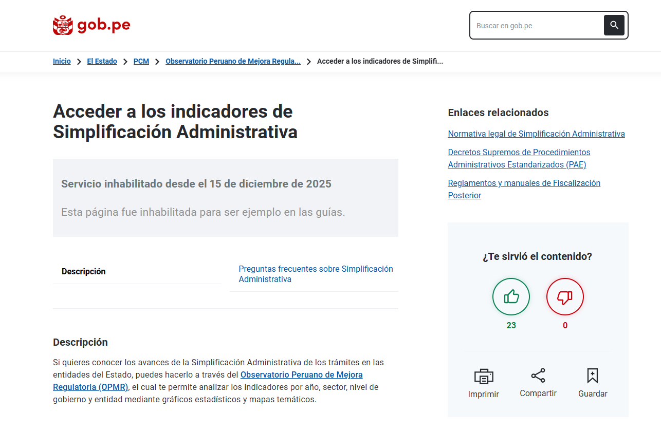Open Normativa legal de Simplificación Administrativa link

[x=536, y=134]
